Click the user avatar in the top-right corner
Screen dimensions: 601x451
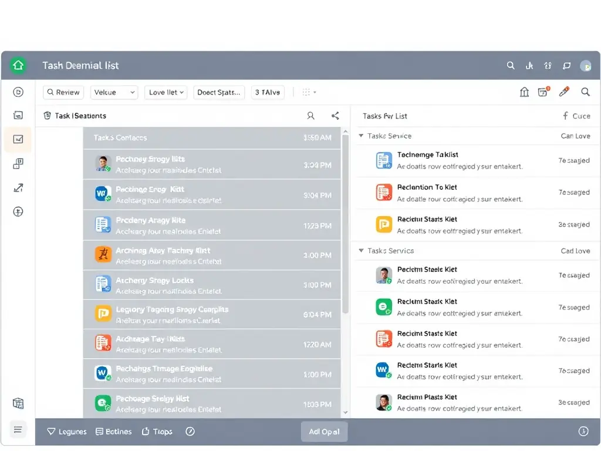tap(586, 65)
